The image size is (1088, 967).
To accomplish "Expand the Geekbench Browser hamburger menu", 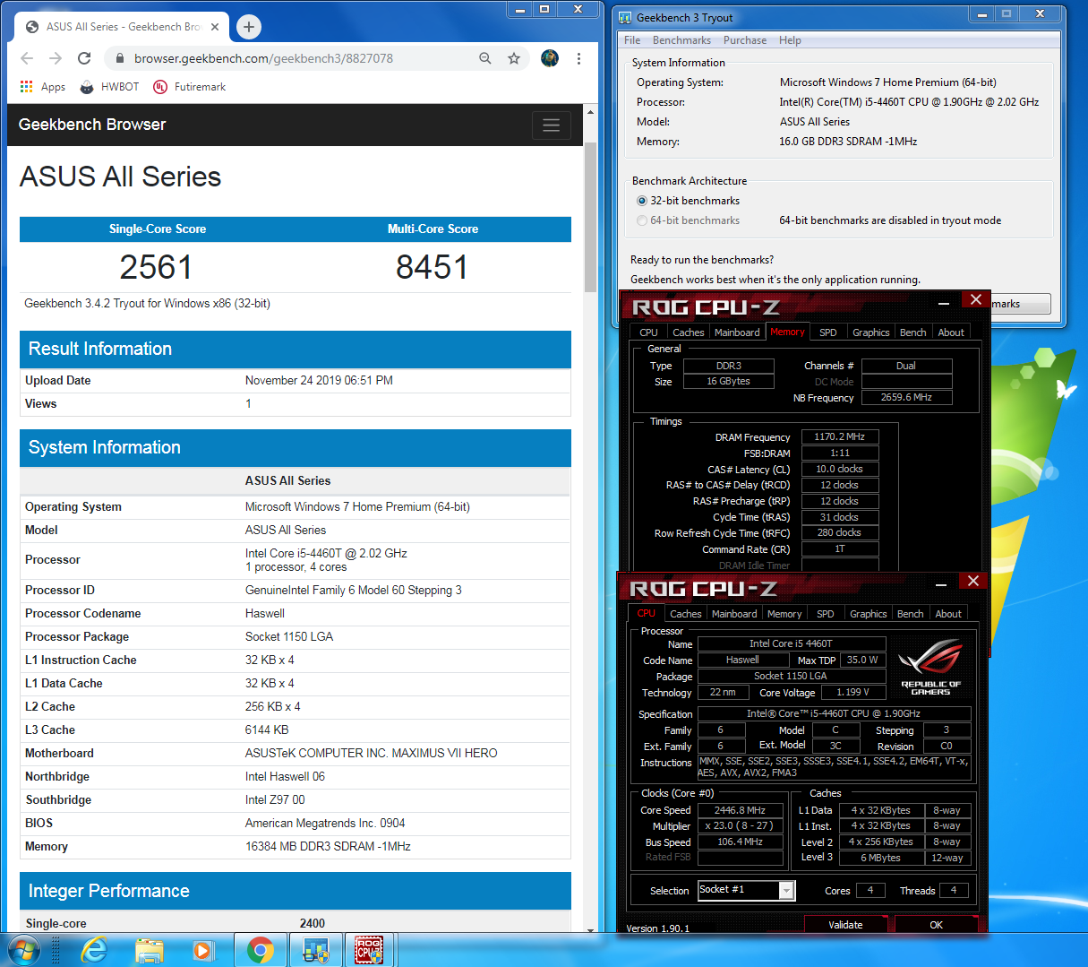I will [552, 125].
